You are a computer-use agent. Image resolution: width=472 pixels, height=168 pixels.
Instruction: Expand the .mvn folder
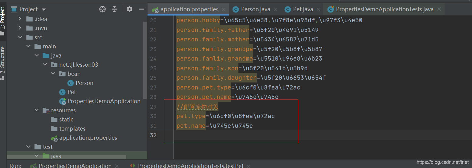(20, 28)
